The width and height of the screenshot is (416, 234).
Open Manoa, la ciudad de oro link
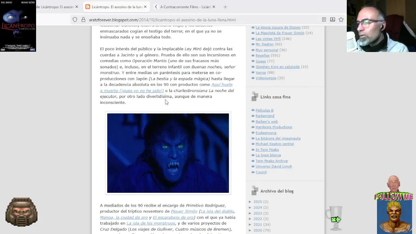point(124,217)
